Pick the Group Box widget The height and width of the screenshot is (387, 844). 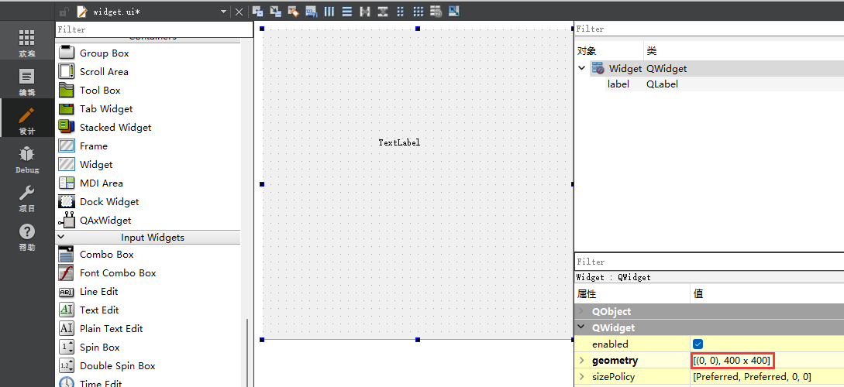tap(148, 53)
